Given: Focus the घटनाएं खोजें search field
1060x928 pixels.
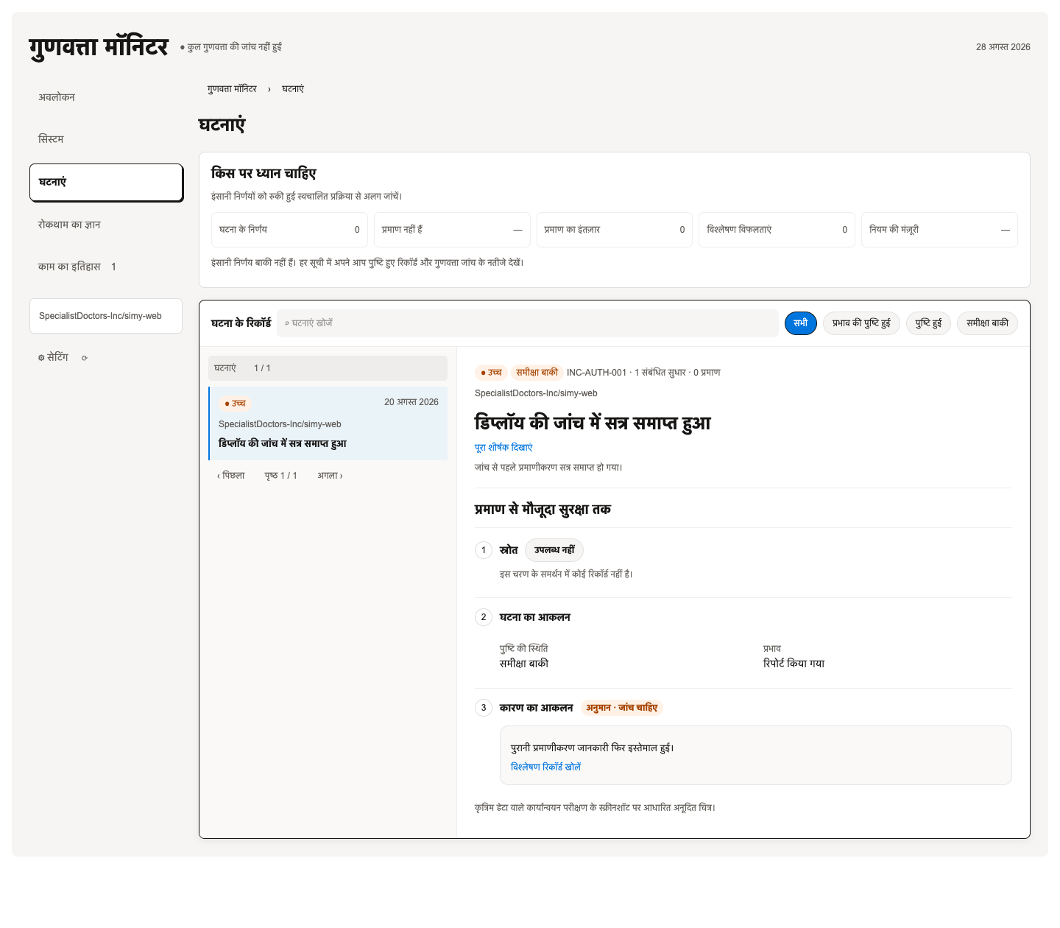Looking at the screenshot, I should click(528, 323).
